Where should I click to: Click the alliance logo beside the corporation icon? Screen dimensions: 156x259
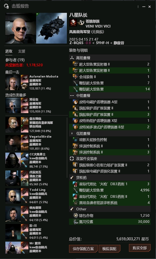81,22
